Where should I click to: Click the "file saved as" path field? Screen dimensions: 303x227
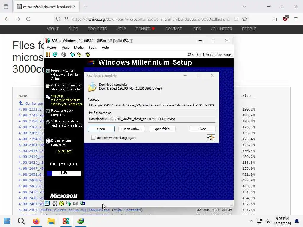[151, 119]
